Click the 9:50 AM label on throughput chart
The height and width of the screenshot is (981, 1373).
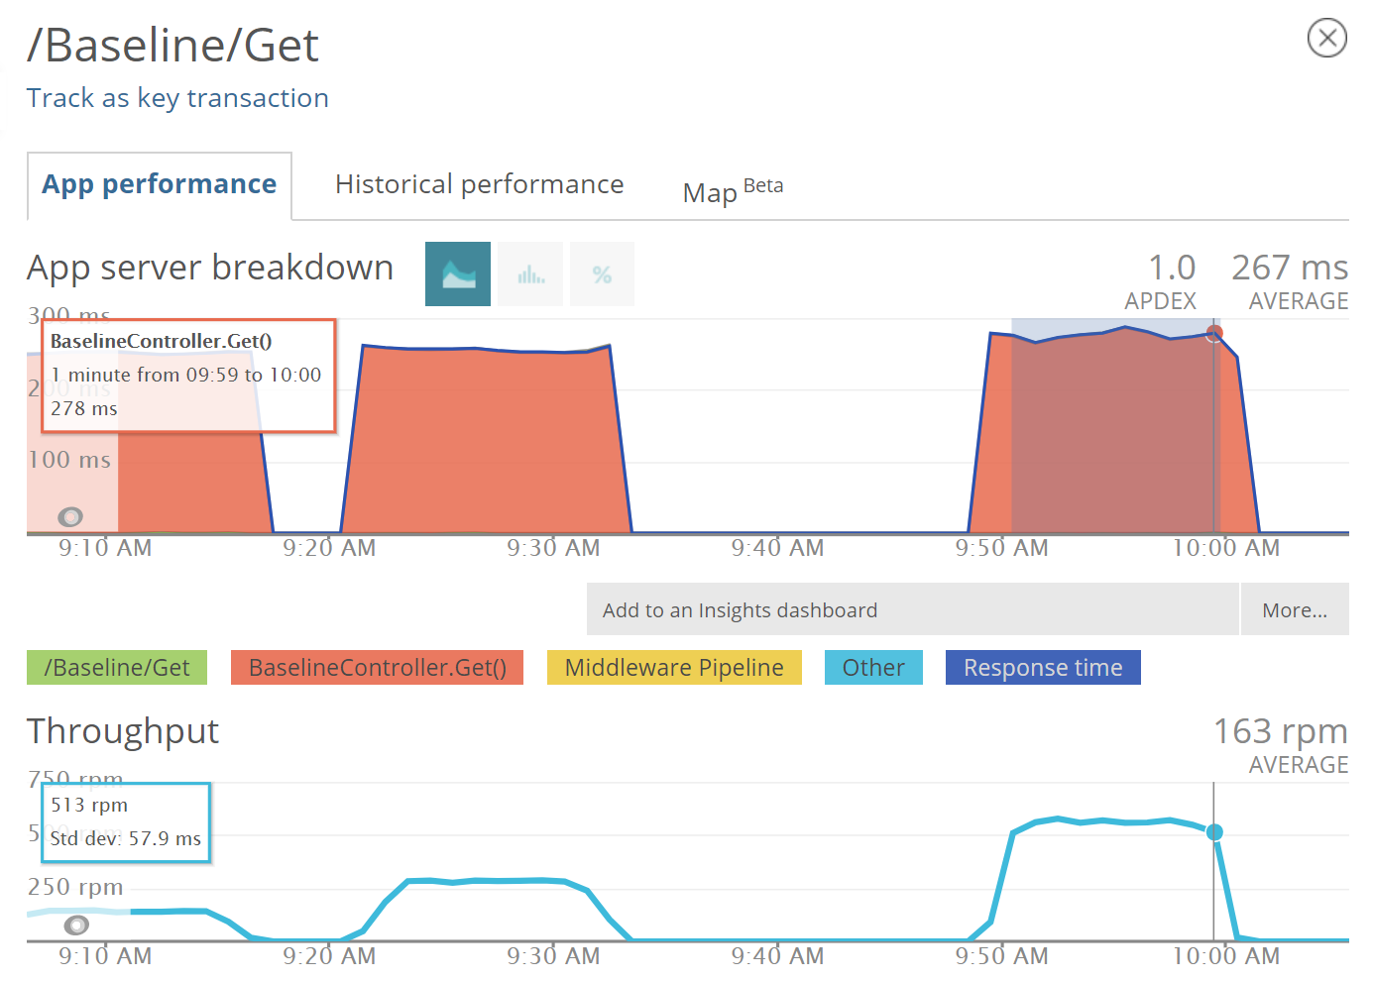click(x=1001, y=956)
